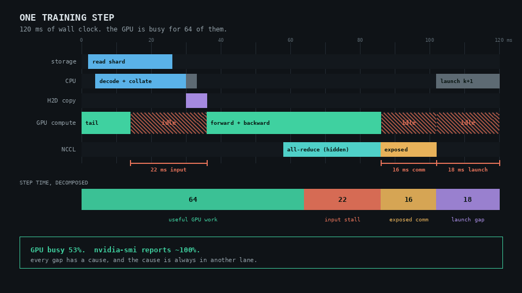Click the '18 ms launch' annotation
Screen dimensions: 522x293
coord(468,170)
